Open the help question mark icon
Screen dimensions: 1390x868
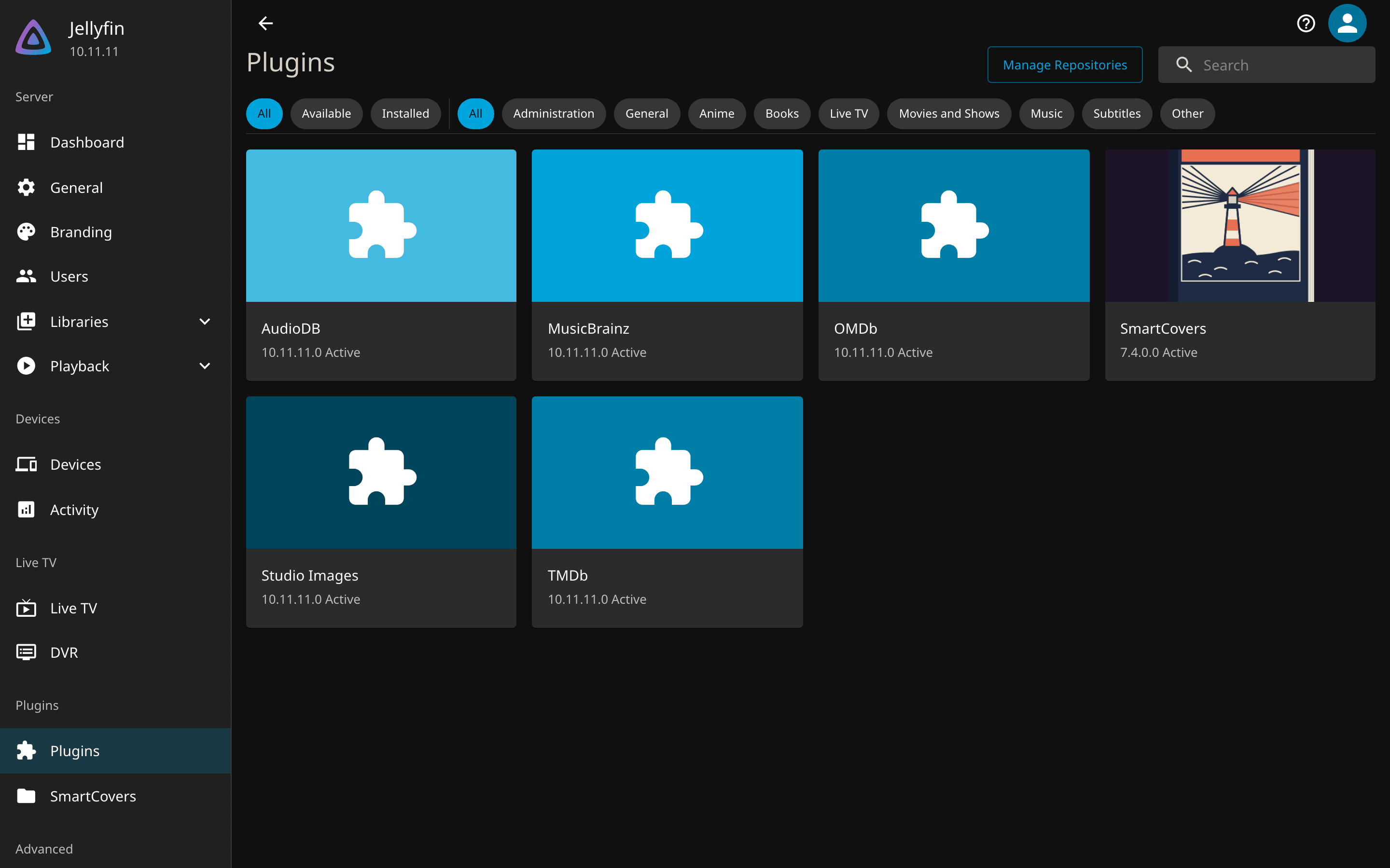pos(1306,24)
